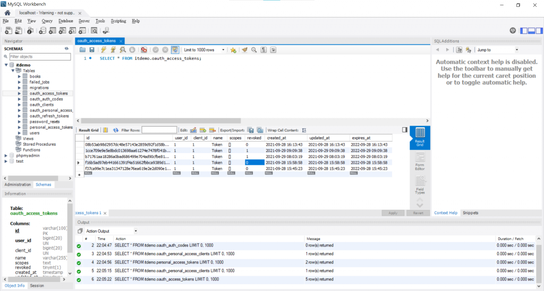Screen dimensions: 544x291
Task: Open find panel magnifier icon
Action: 254,50
